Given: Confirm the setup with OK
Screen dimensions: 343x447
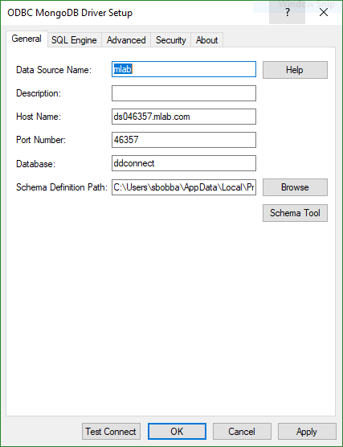Looking at the screenshot, I should [x=177, y=431].
